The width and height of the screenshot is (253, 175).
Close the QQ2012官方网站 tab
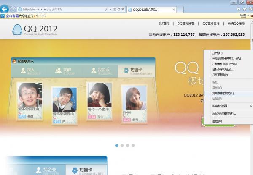point(174,10)
